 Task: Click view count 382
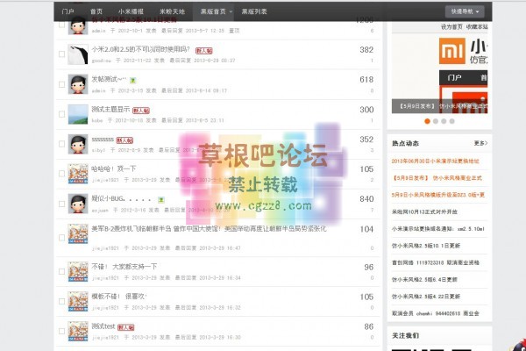(x=366, y=50)
